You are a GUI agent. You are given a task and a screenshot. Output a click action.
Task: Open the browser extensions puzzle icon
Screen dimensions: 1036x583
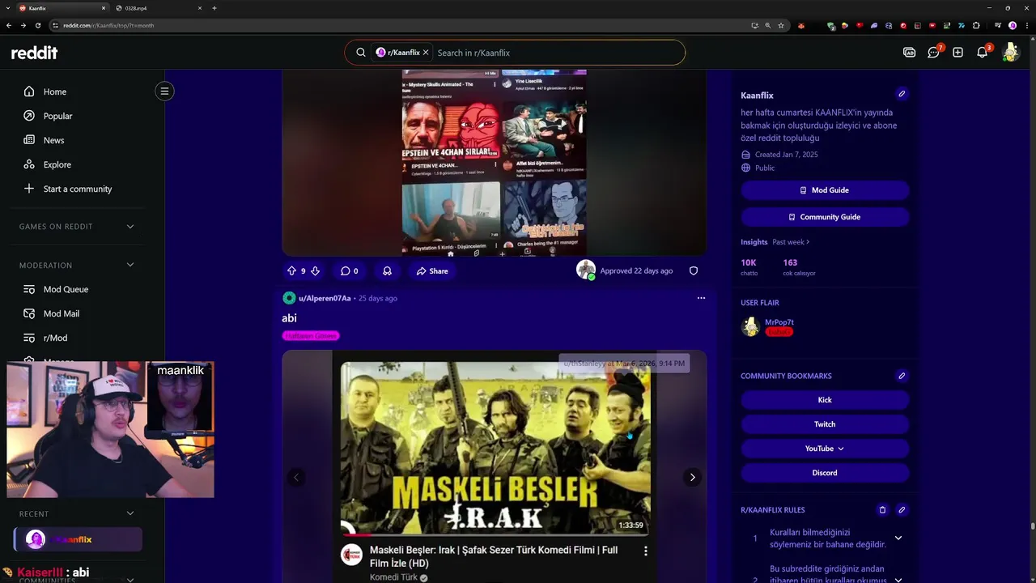[x=976, y=25]
